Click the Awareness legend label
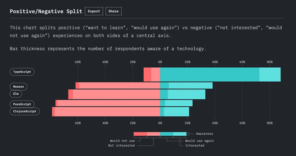Screen dimensions: 296x156 (x=205, y=134)
